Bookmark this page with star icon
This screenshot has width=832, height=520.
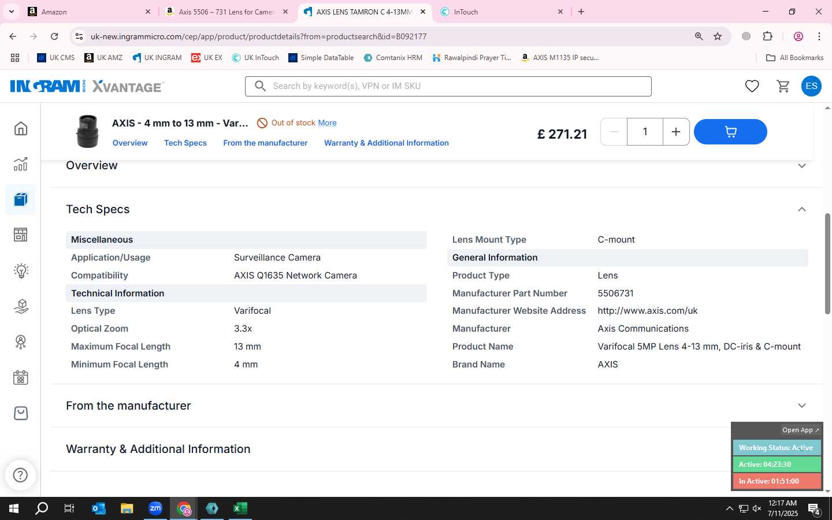pyautogui.click(x=718, y=36)
